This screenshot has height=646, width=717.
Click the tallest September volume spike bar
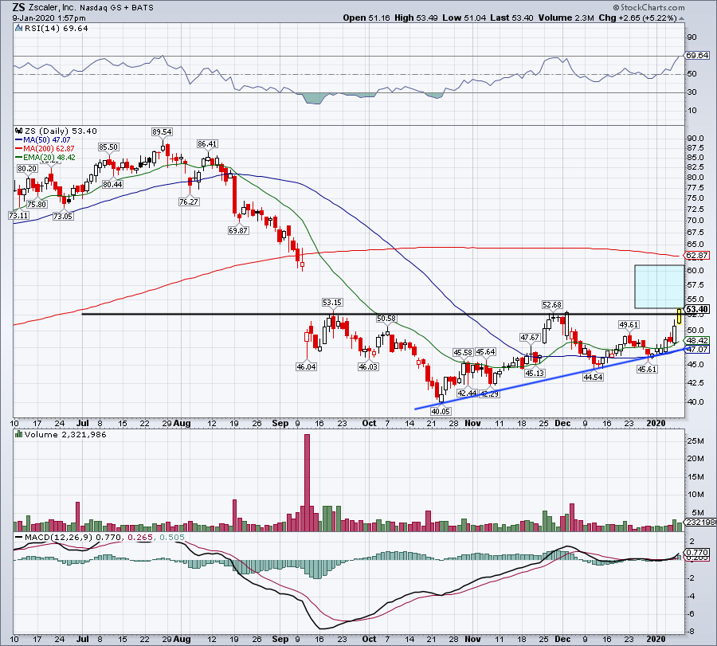307,483
